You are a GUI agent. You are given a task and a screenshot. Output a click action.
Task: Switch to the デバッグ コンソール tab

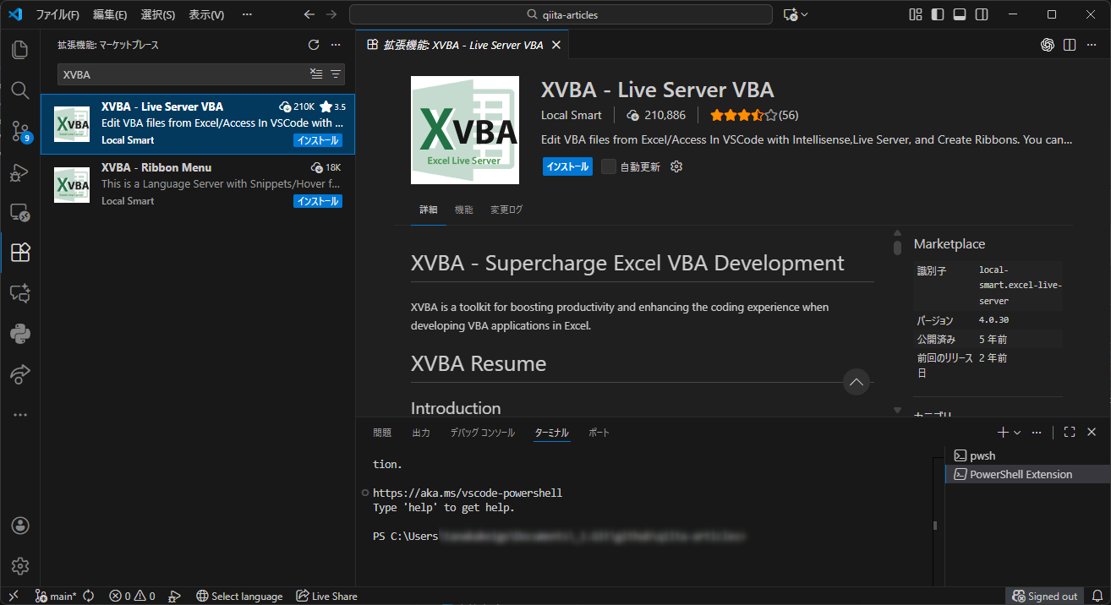pos(482,433)
